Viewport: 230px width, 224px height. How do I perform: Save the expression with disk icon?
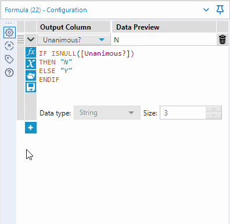(31, 87)
